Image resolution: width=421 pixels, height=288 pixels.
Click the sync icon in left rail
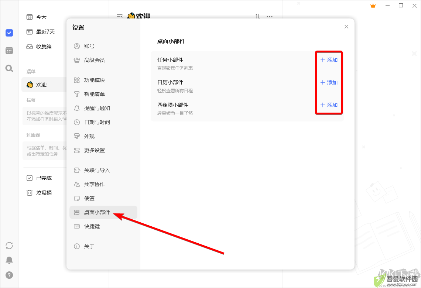[9, 245]
